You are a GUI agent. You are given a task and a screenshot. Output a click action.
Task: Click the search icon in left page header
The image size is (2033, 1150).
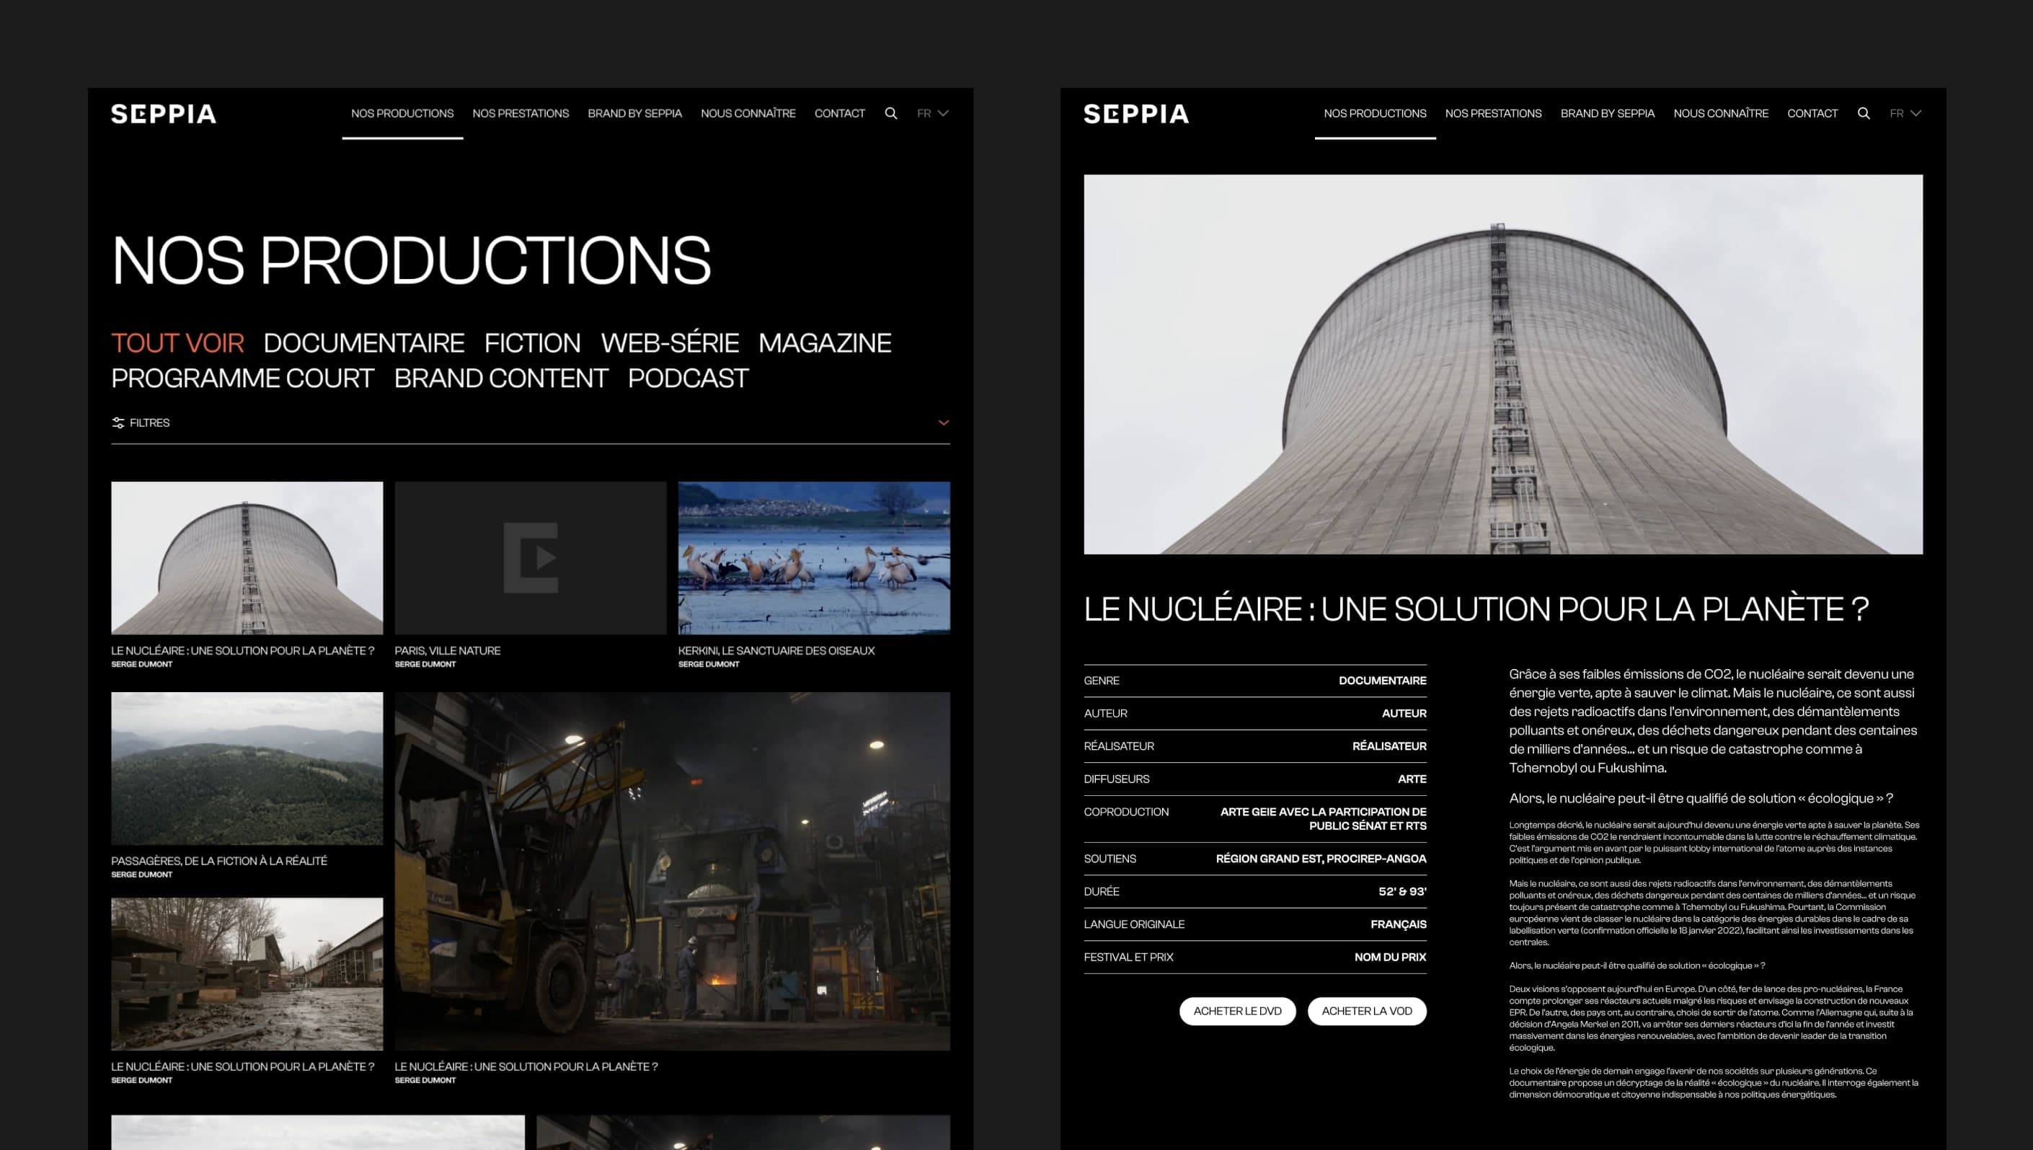click(890, 113)
